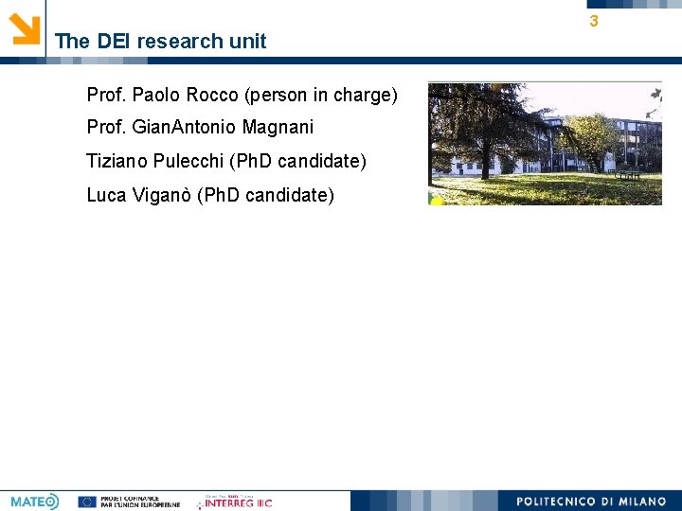The width and height of the screenshot is (682, 511).
Task: Click the line 'Tiziano Pulecchi (PhD candidate)'
Action: (x=226, y=161)
